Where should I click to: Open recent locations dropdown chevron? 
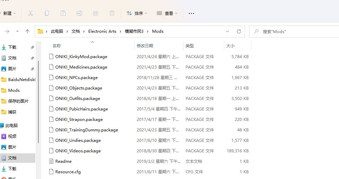click(x=17, y=31)
